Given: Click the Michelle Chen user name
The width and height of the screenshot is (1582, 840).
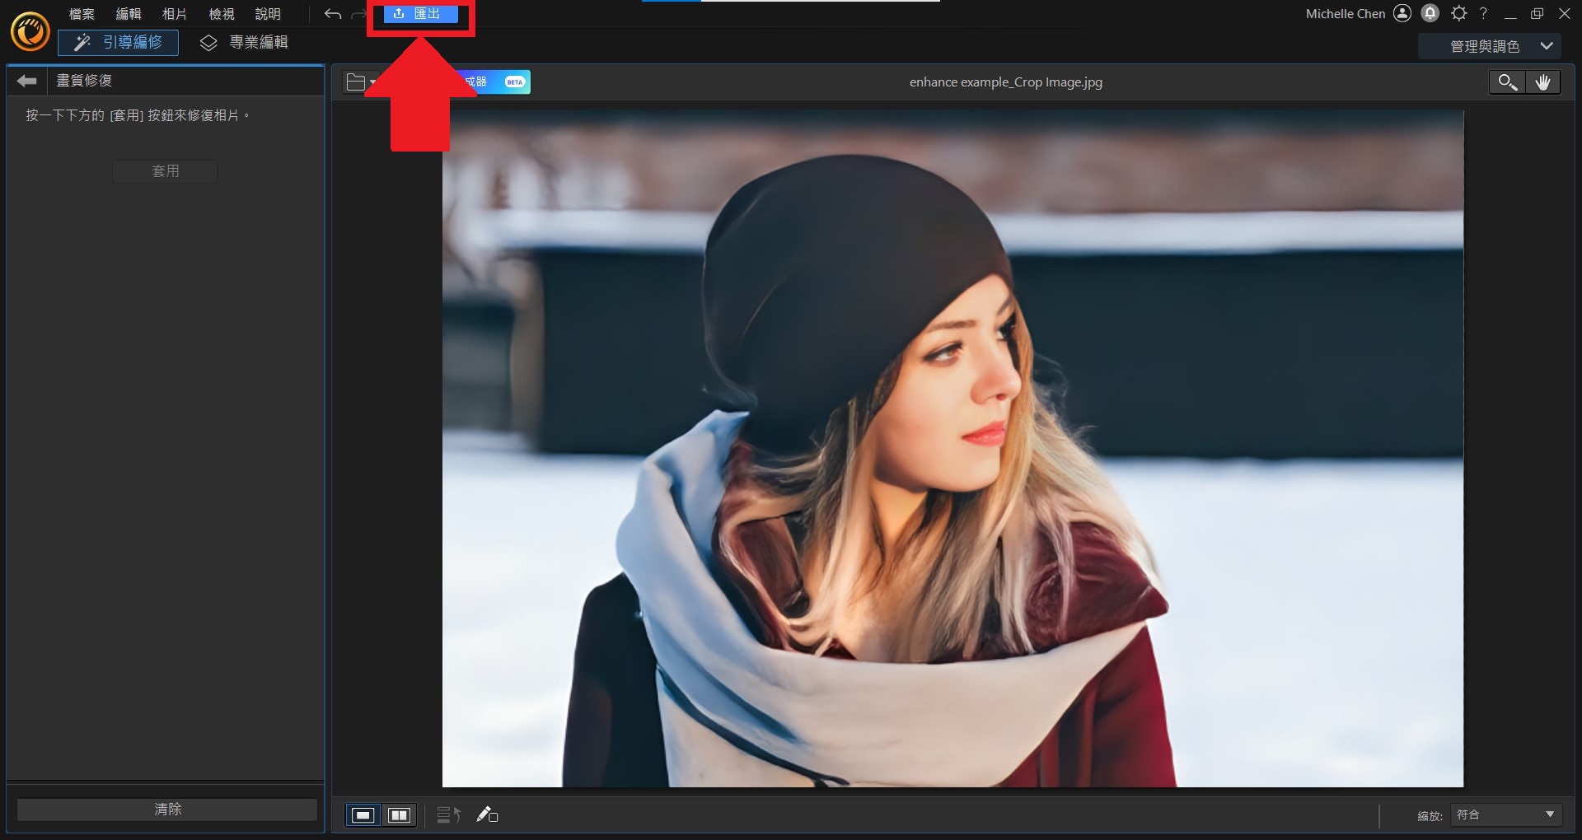Looking at the screenshot, I should (x=1346, y=14).
